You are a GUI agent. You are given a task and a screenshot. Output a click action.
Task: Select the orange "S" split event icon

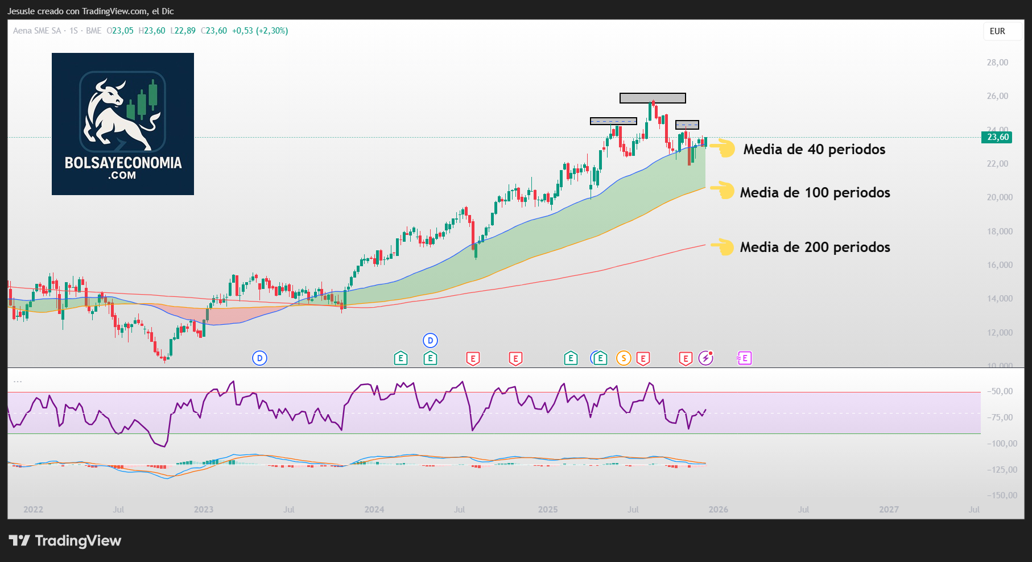click(x=624, y=358)
